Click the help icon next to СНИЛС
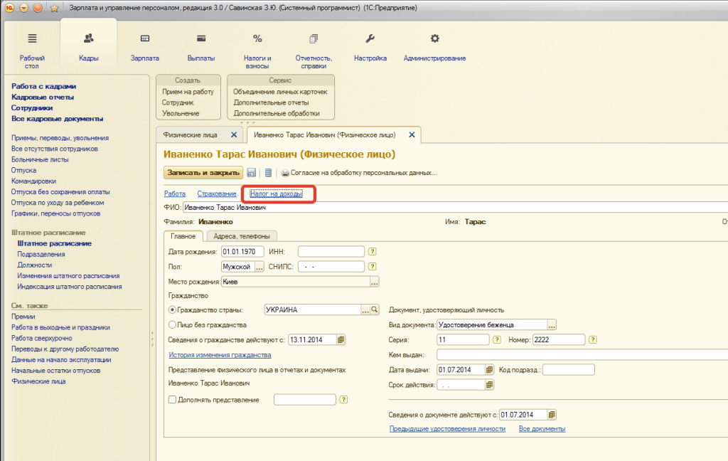This screenshot has height=461, width=728. point(372,266)
